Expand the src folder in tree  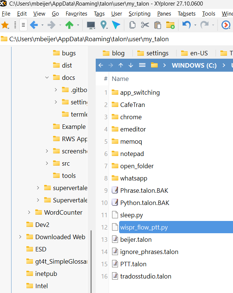[x=47, y=163]
